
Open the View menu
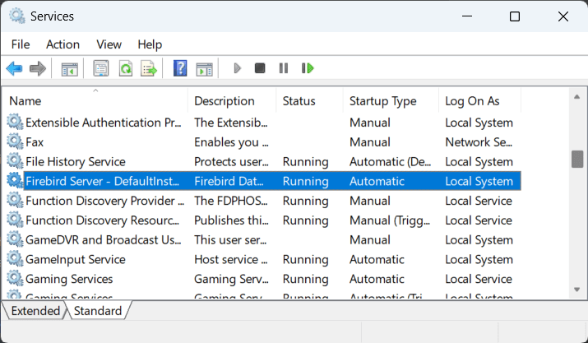point(109,44)
